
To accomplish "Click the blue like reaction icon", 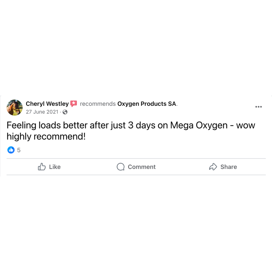I will [11, 150].
